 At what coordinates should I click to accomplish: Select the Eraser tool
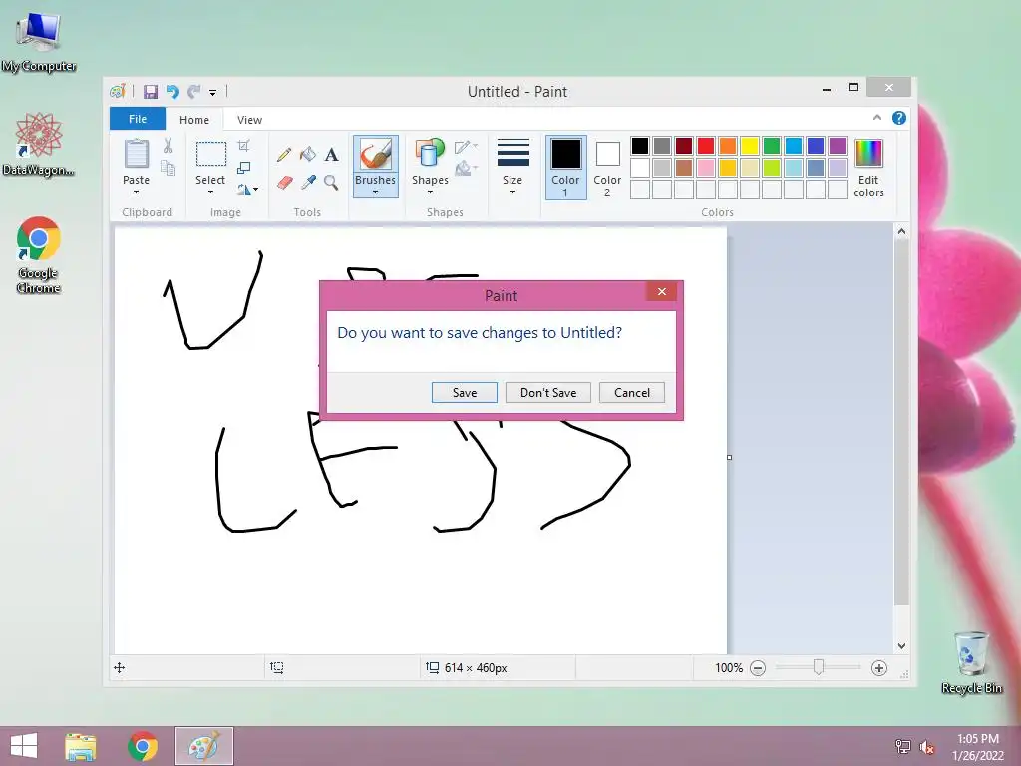(284, 183)
